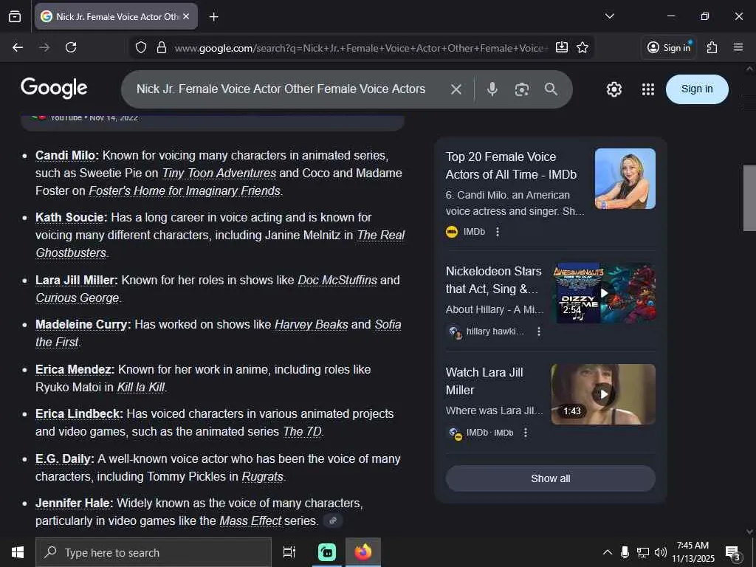
Task: Submit search with magnifying glass
Action: (551, 89)
